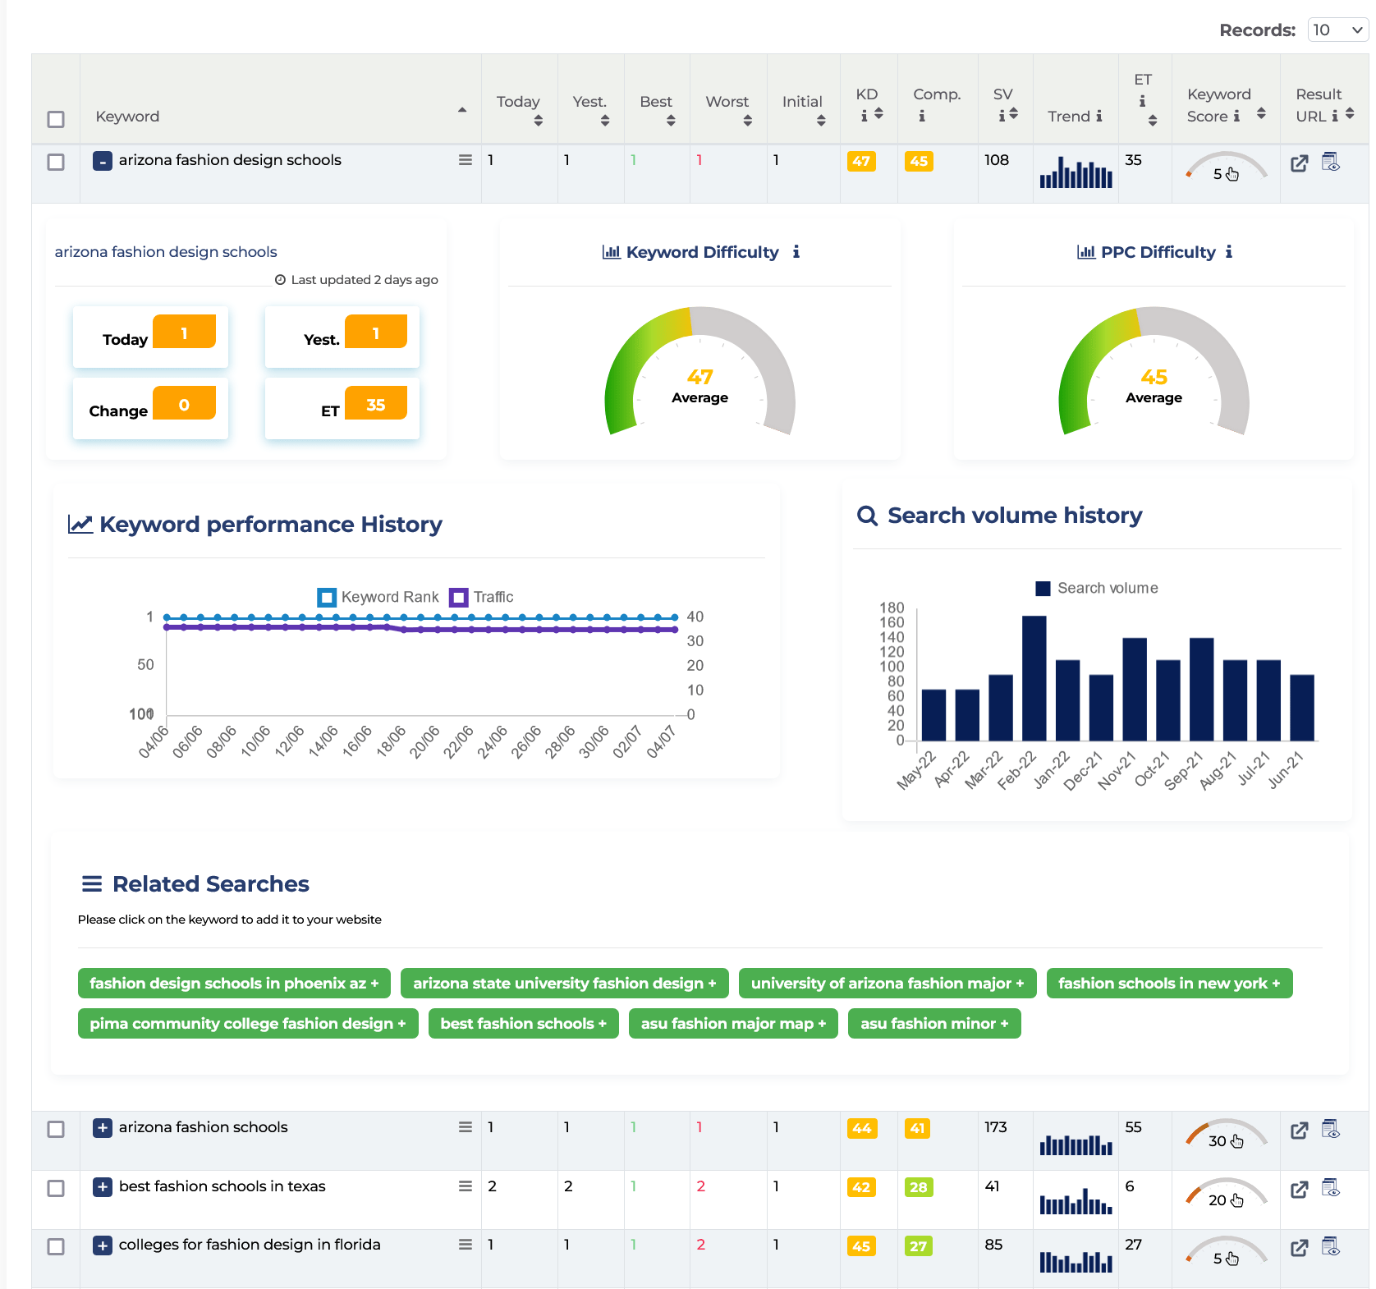Click the Keyword Difficulty gauge showing 47
The width and height of the screenshot is (1376, 1289).
(x=700, y=371)
